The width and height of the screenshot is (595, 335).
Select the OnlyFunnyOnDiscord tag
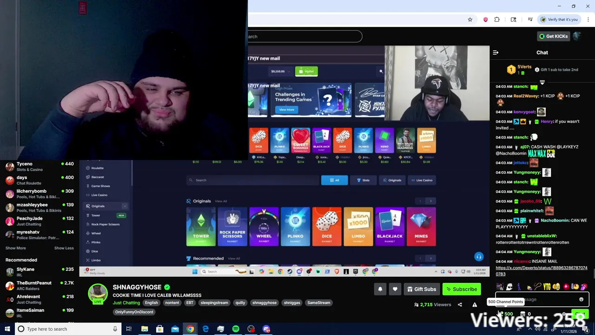pyautogui.click(x=134, y=312)
